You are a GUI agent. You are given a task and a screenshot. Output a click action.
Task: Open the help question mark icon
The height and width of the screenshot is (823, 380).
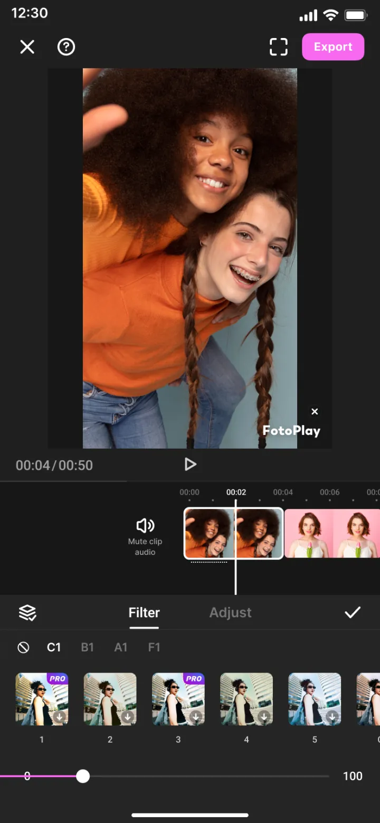coord(66,47)
